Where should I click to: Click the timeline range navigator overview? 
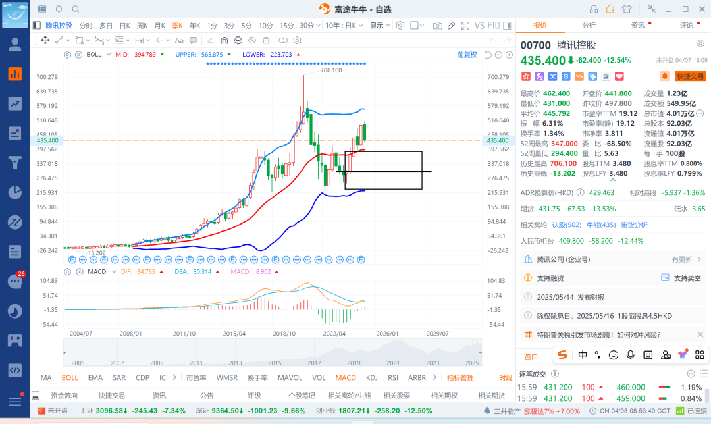pyautogui.click(x=272, y=352)
